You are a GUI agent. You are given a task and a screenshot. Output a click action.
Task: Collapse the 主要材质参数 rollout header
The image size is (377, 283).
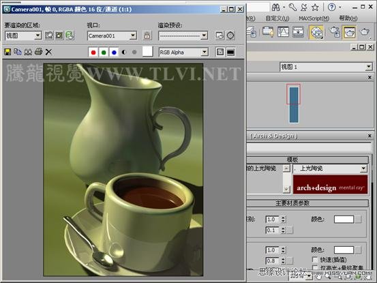pos(307,203)
